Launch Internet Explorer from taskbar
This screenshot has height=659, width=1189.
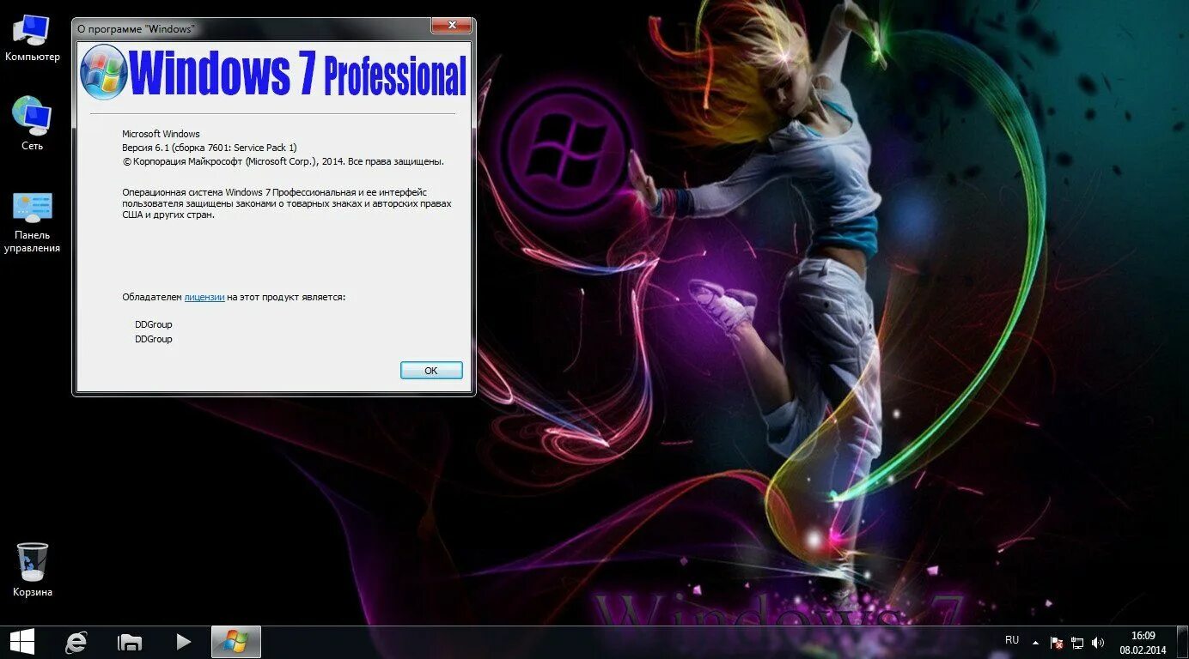76,642
